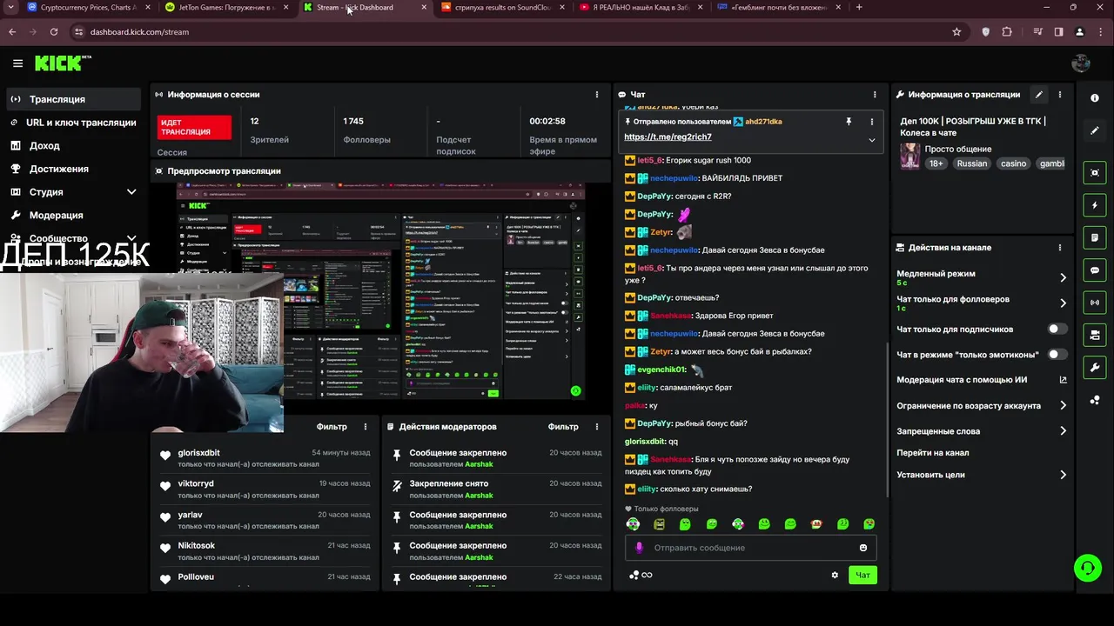Open stream info panel three-dot menu
Viewport: 1114px width, 626px height.
[x=1059, y=95]
